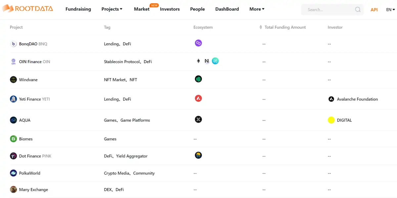Open the Polygon ecosystem icon for BonqDAO
Image resolution: width=397 pixels, height=198 pixels.
pyautogui.click(x=198, y=43)
